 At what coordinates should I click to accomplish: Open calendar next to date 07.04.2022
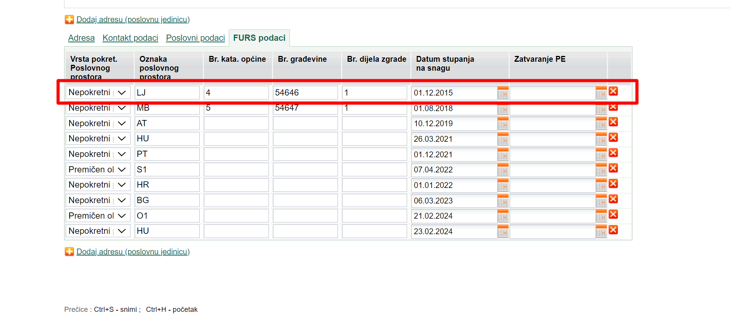click(503, 170)
